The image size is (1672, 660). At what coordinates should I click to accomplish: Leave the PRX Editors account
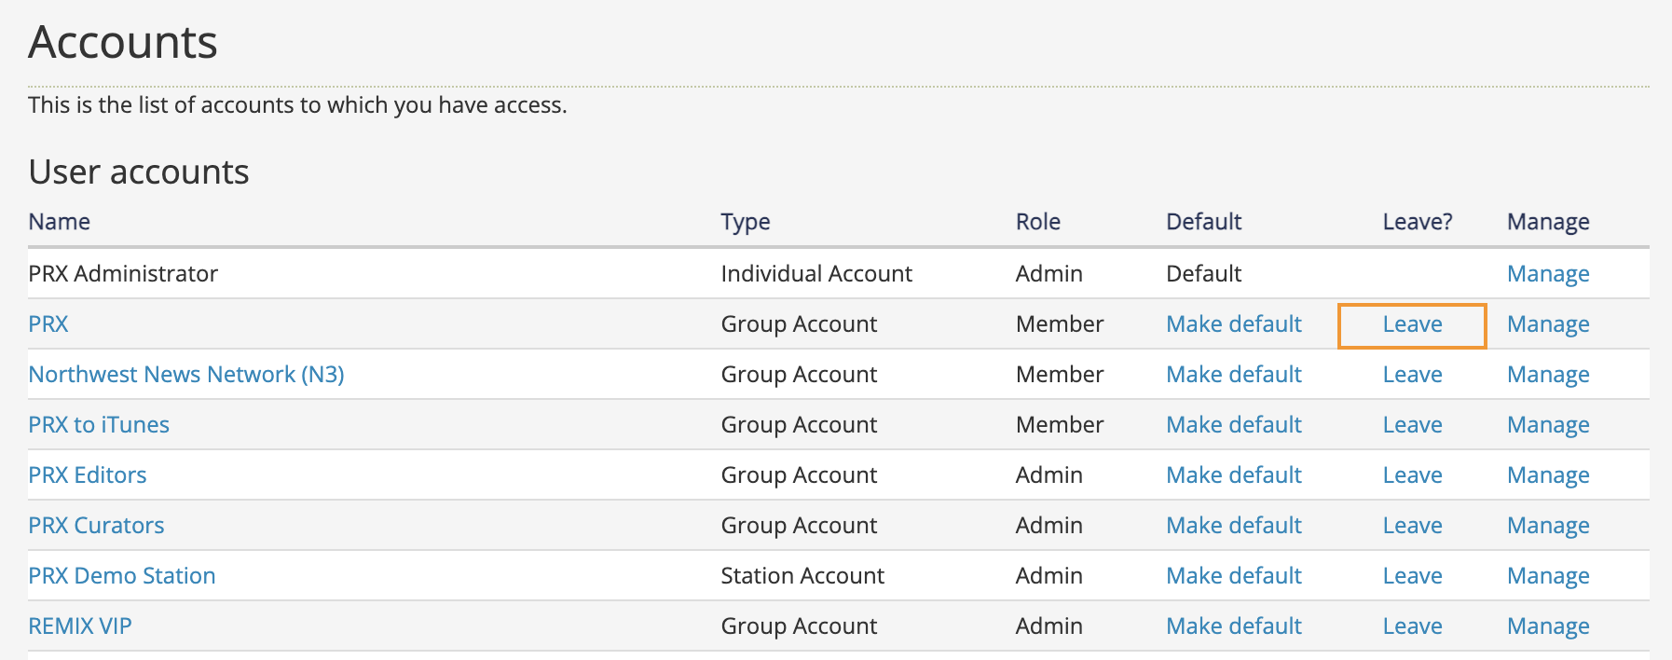coord(1412,474)
